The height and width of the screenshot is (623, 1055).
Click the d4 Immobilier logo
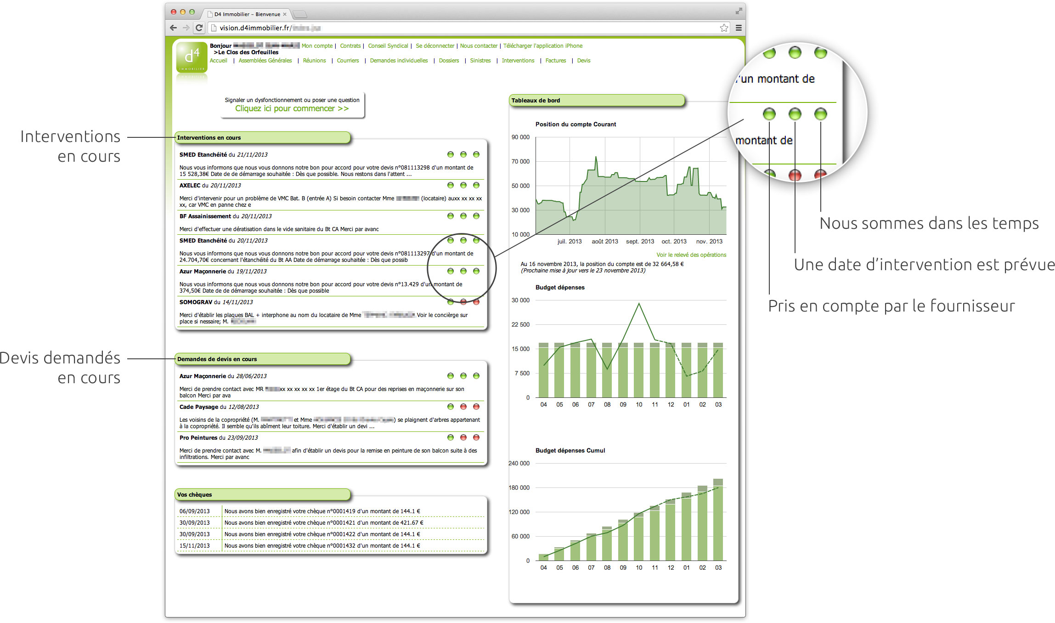(x=192, y=57)
